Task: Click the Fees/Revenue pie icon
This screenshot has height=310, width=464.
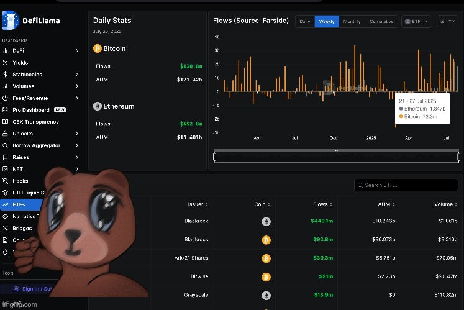Action: coord(5,98)
